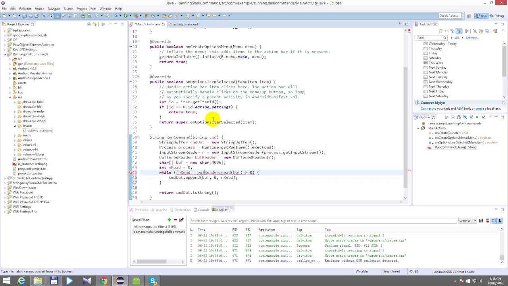The height and width of the screenshot is (286, 508).
Task: Click the Quick Access search field
Action: point(449,15)
